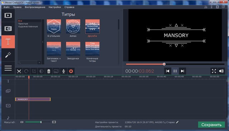
Task: Open the Media import tab icon
Action: 8,15
